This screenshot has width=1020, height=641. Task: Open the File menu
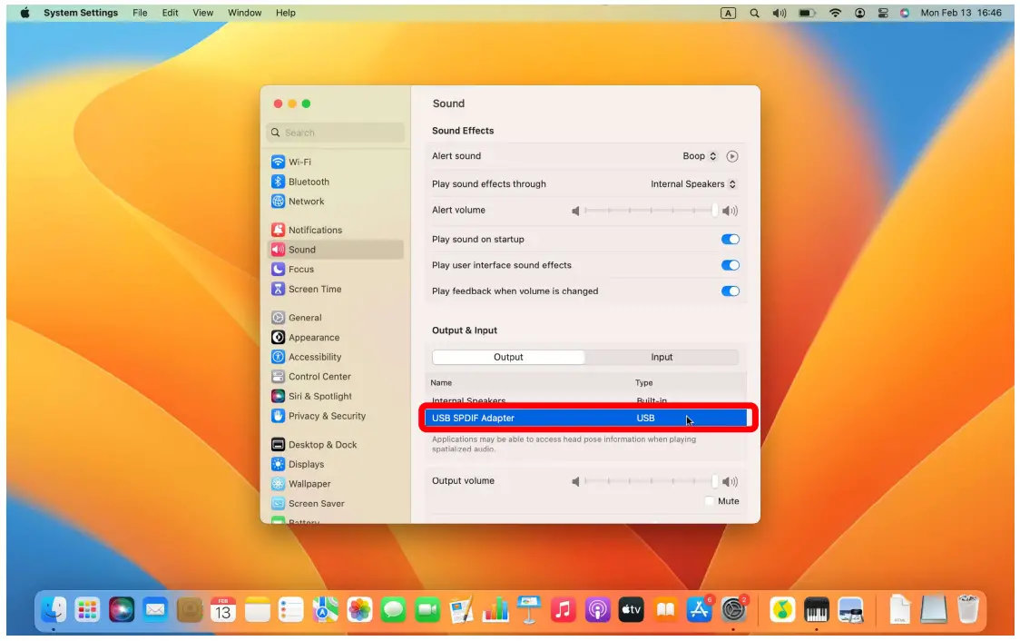click(140, 13)
